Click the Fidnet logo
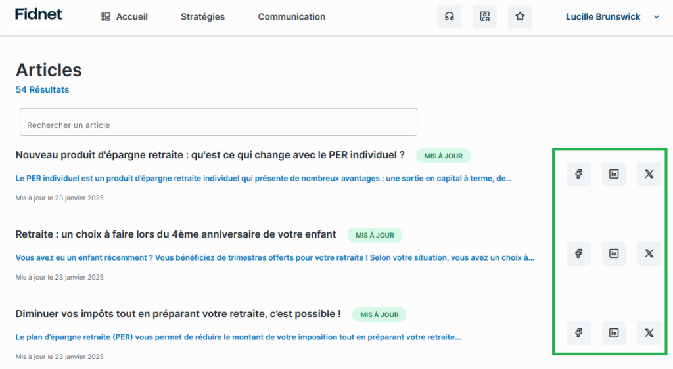This screenshot has height=369, width=673. coord(39,14)
